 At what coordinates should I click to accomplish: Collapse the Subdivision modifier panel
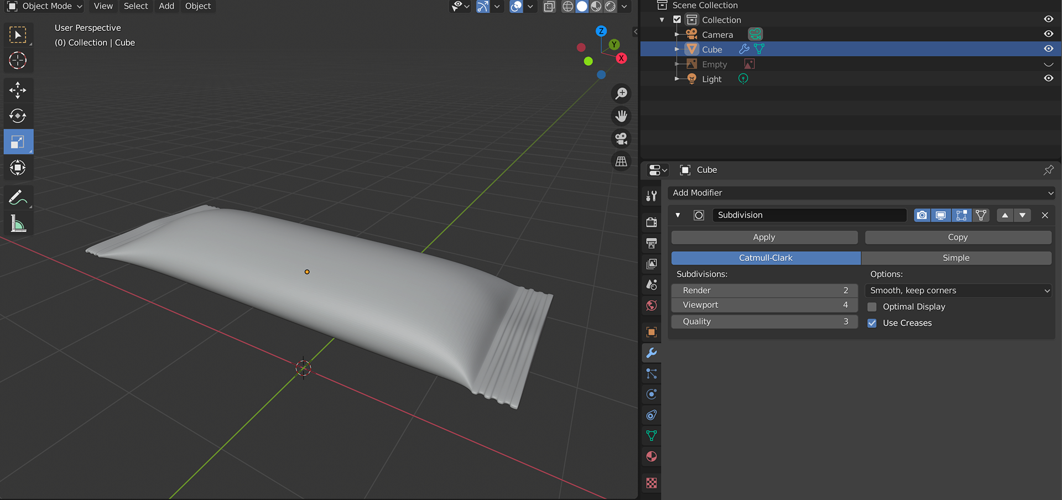click(x=678, y=215)
